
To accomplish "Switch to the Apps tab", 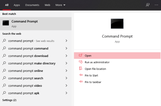I will (17, 5).
